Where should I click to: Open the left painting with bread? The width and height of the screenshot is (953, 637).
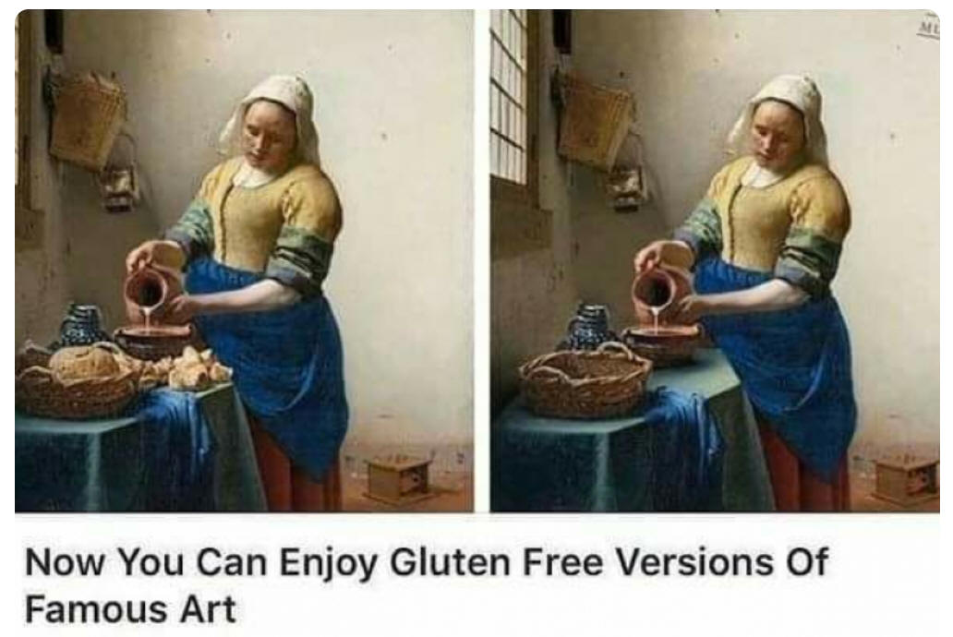click(x=245, y=260)
